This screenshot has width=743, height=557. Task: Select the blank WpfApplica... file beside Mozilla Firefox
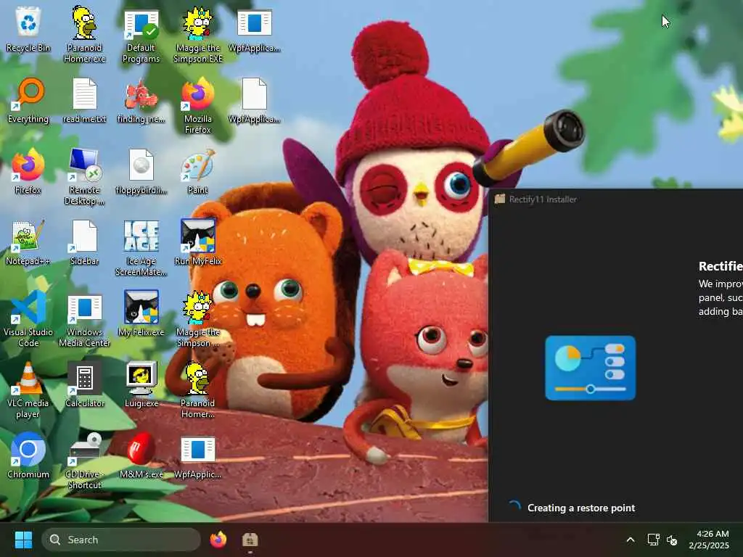click(x=255, y=100)
